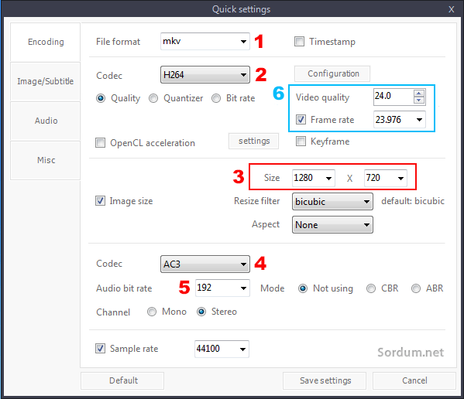Close the Quick settings dialog

click(x=452, y=9)
